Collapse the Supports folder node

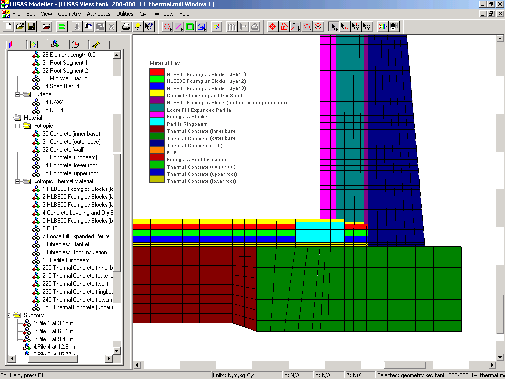point(10,315)
